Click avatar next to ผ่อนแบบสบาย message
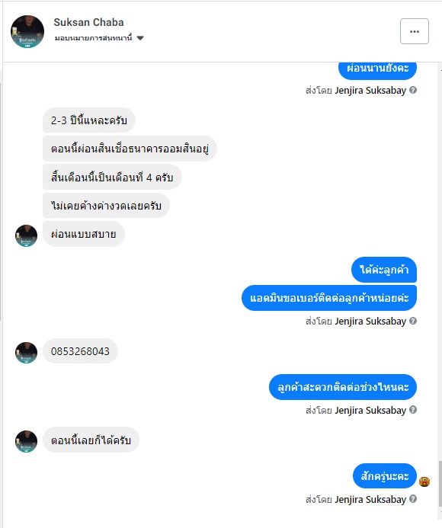442x528 pixels. click(x=26, y=235)
